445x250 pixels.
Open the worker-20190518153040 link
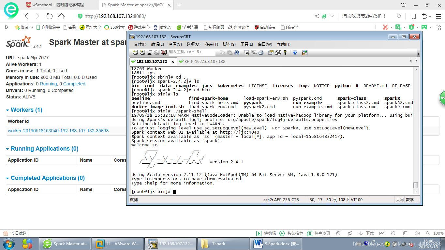tap(58, 131)
